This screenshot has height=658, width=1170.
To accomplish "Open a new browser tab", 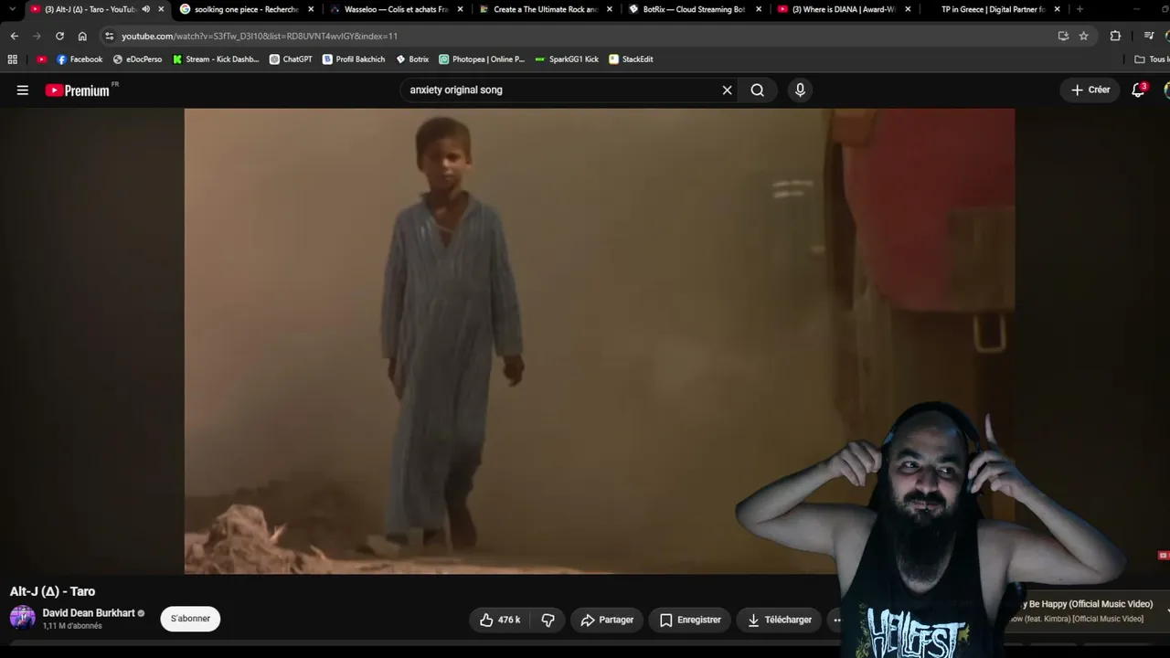I will point(1080,9).
